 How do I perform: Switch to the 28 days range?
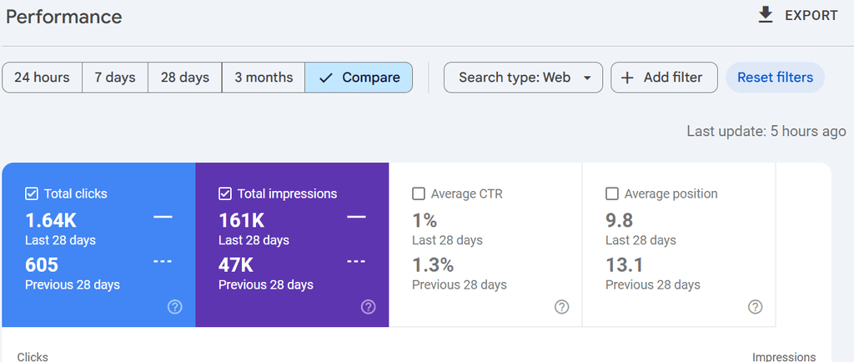[x=184, y=78]
